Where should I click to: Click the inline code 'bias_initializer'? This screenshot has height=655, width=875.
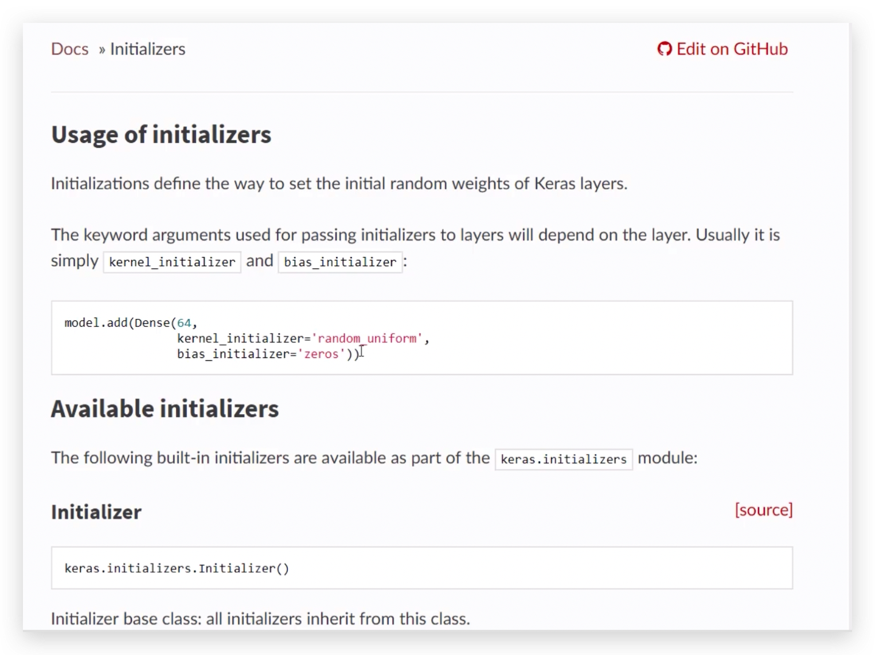340,262
